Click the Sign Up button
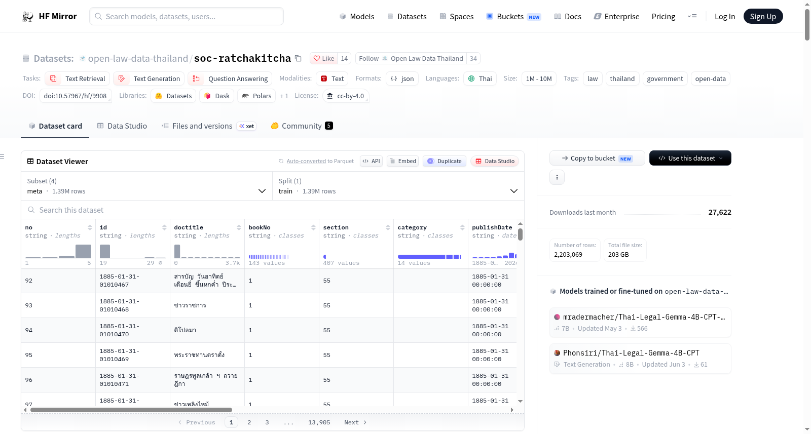This screenshot has height=434, width=811. 763,17
